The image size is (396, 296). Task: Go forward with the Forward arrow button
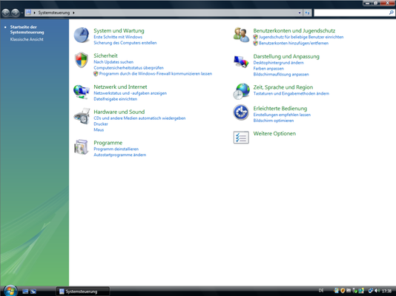click(15, 13)
